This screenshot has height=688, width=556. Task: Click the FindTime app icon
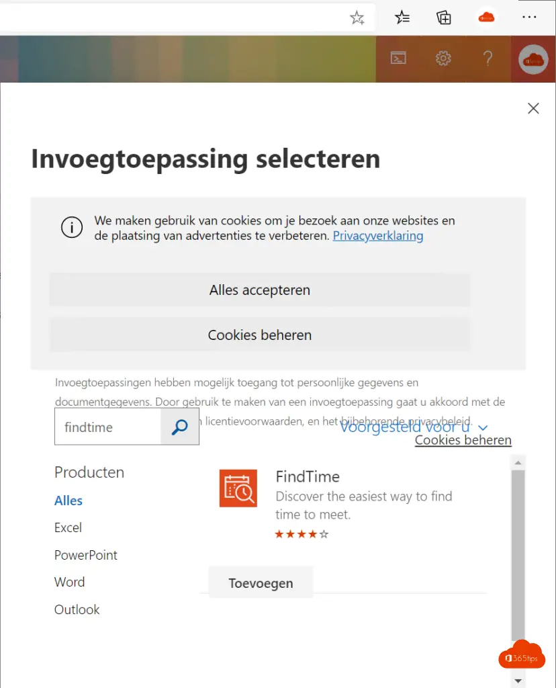(238, 488)
